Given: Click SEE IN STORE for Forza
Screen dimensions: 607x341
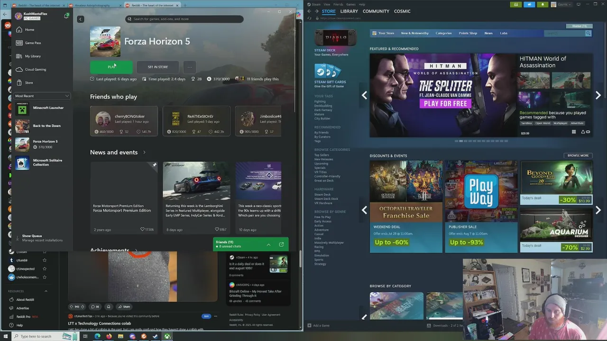Looking at the screenshot, I should (x=158, y=67).
